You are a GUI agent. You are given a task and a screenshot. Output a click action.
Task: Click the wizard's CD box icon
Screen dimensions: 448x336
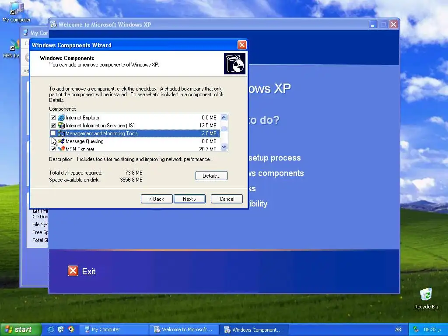(x=234, y=63)
